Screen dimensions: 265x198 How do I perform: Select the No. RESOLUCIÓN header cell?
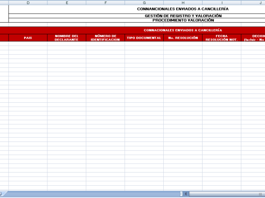pyautogui.click(x=183, y=38)
